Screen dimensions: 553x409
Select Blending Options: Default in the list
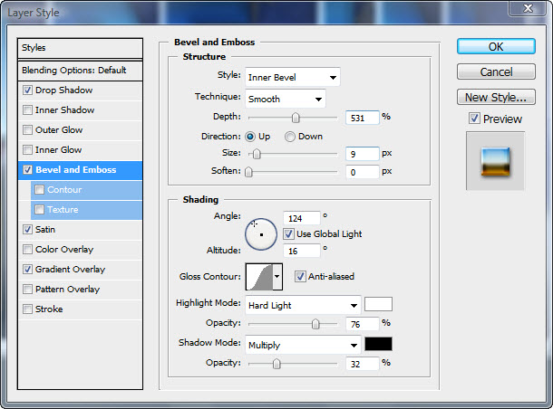coord(81,70)
